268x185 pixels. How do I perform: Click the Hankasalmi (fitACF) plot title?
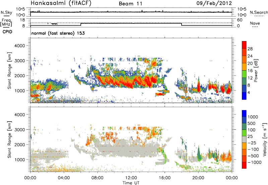pyautogui.click(x=61, y=3)
